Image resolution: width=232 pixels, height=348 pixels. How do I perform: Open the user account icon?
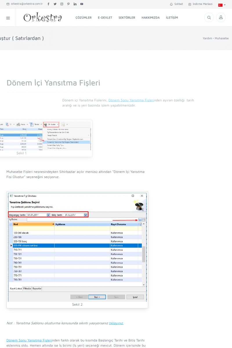(221, 18)
